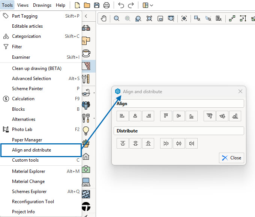Open the laptop component tab
The height and width of the screenshot is (217, 255).
(x=86, y=182)
